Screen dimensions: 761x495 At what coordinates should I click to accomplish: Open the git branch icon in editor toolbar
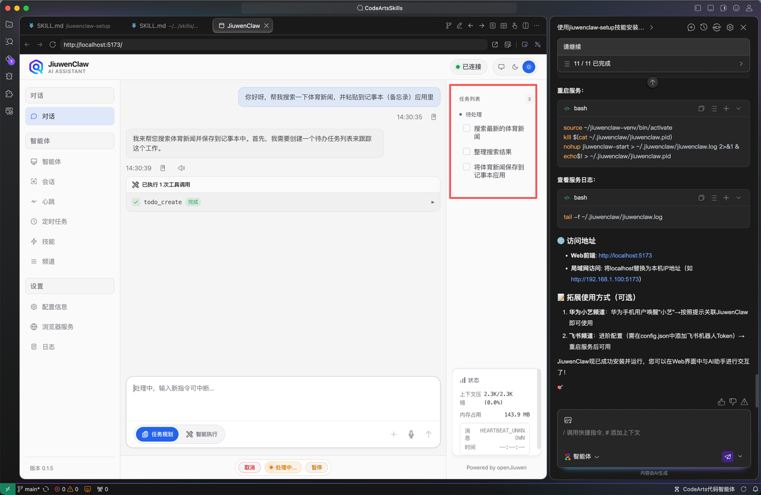[449, 26]
